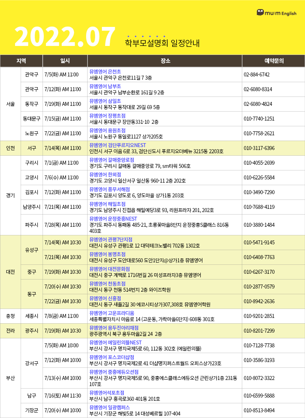Click the 학부모설명회 일정안내 heading
This screenshot has width=305, height=418.
point(162,43)
